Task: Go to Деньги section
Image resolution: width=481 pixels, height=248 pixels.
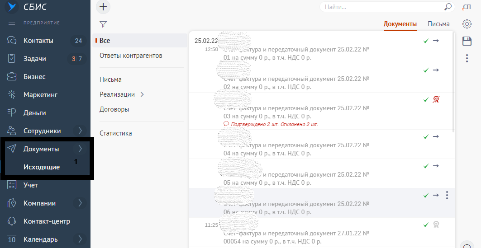Action: (35, 112)
